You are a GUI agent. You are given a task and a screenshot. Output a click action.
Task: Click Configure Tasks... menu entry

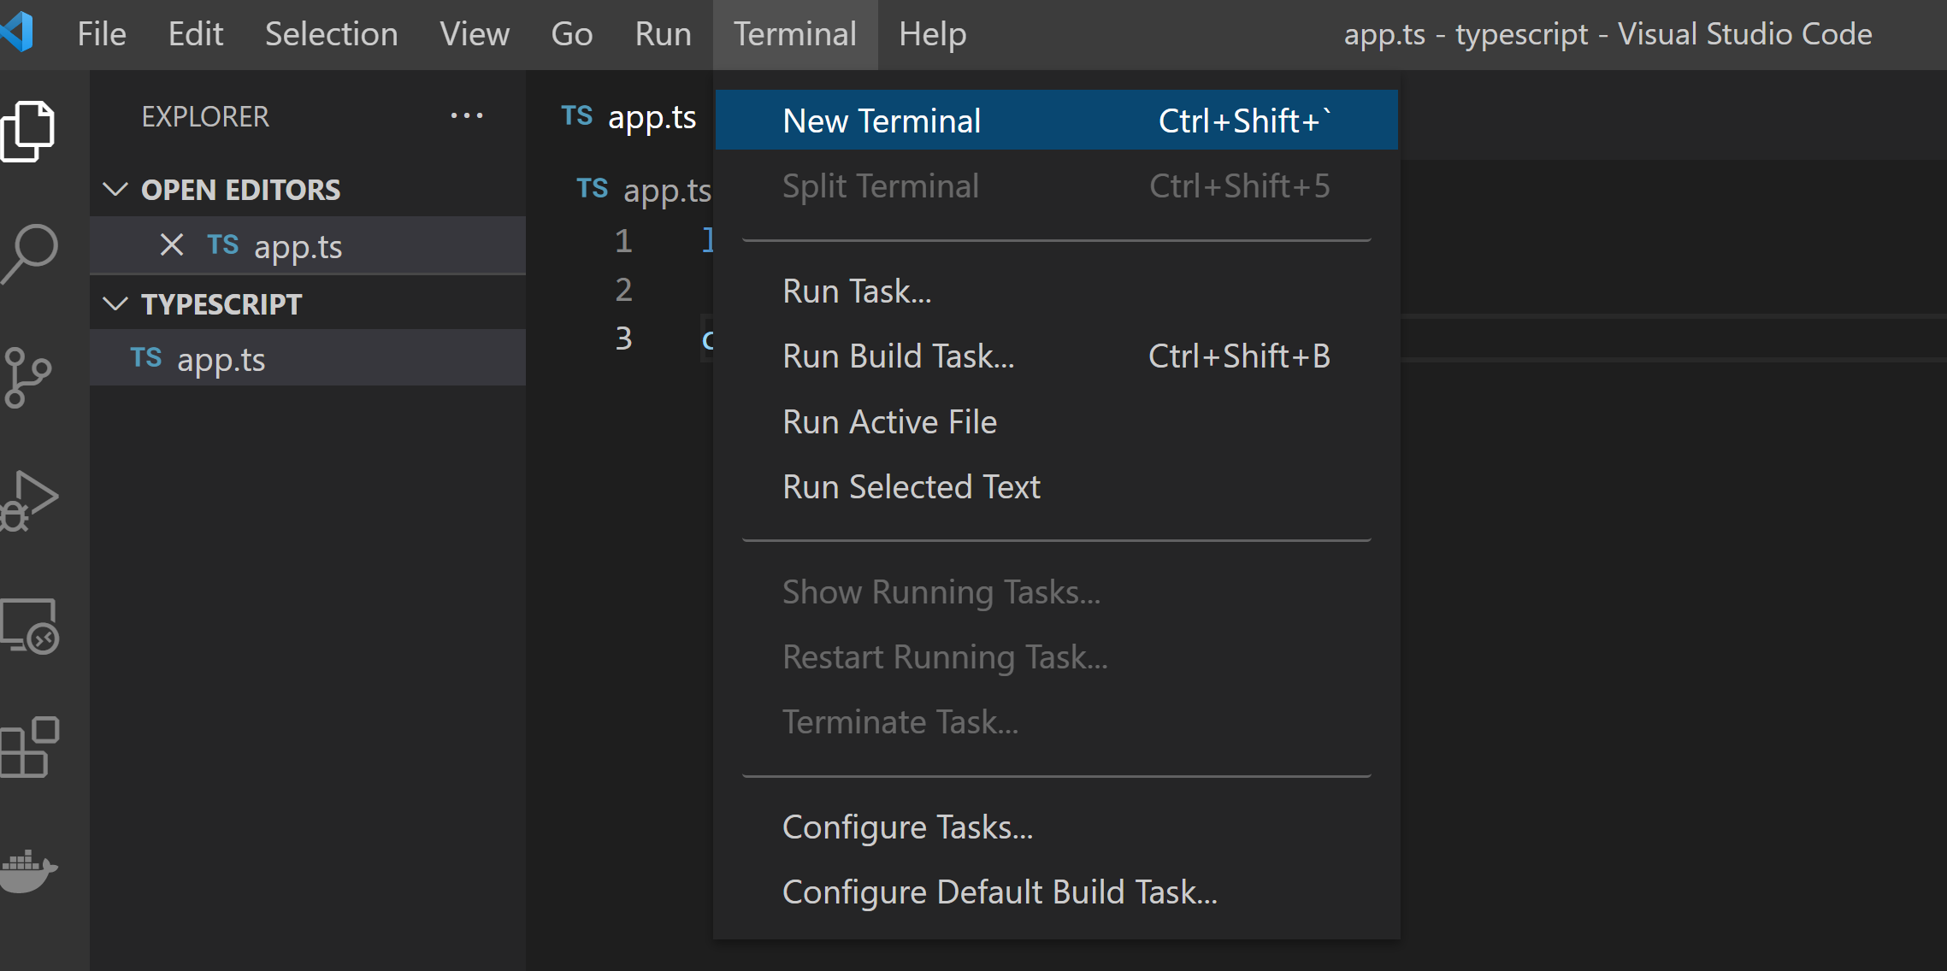(907, 827)
